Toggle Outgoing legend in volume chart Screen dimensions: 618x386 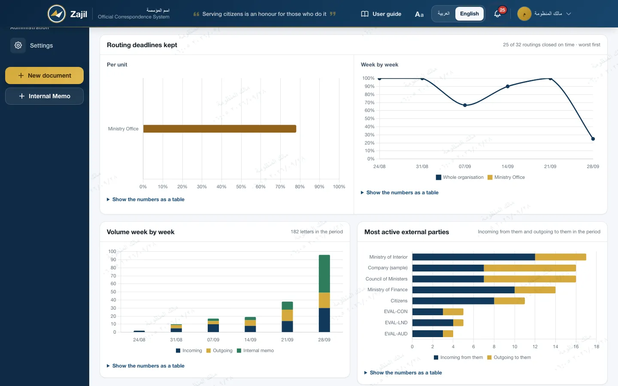click(x=219, y=350)
